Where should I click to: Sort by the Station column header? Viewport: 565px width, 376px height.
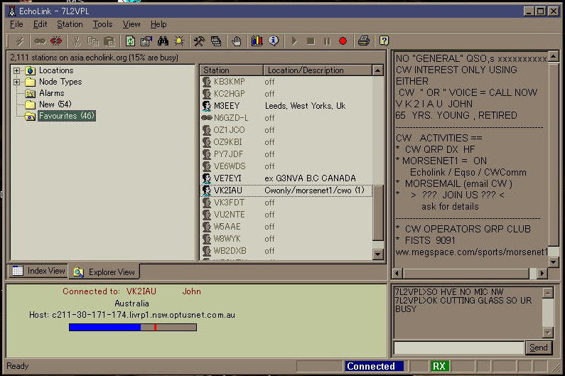click(232, 70)
